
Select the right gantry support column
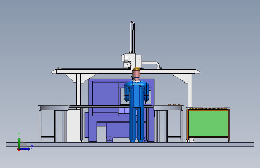[x=190, y=91]
